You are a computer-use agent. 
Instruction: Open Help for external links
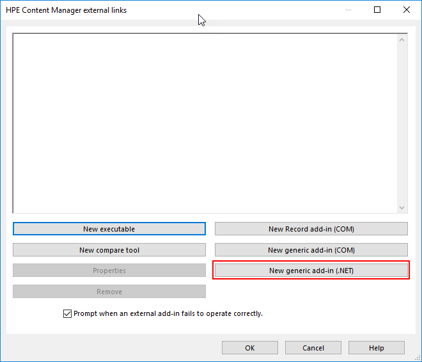click(376, 348)
